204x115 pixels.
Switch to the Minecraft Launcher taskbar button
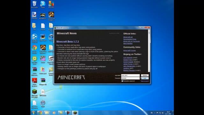(x=75, y=113)
